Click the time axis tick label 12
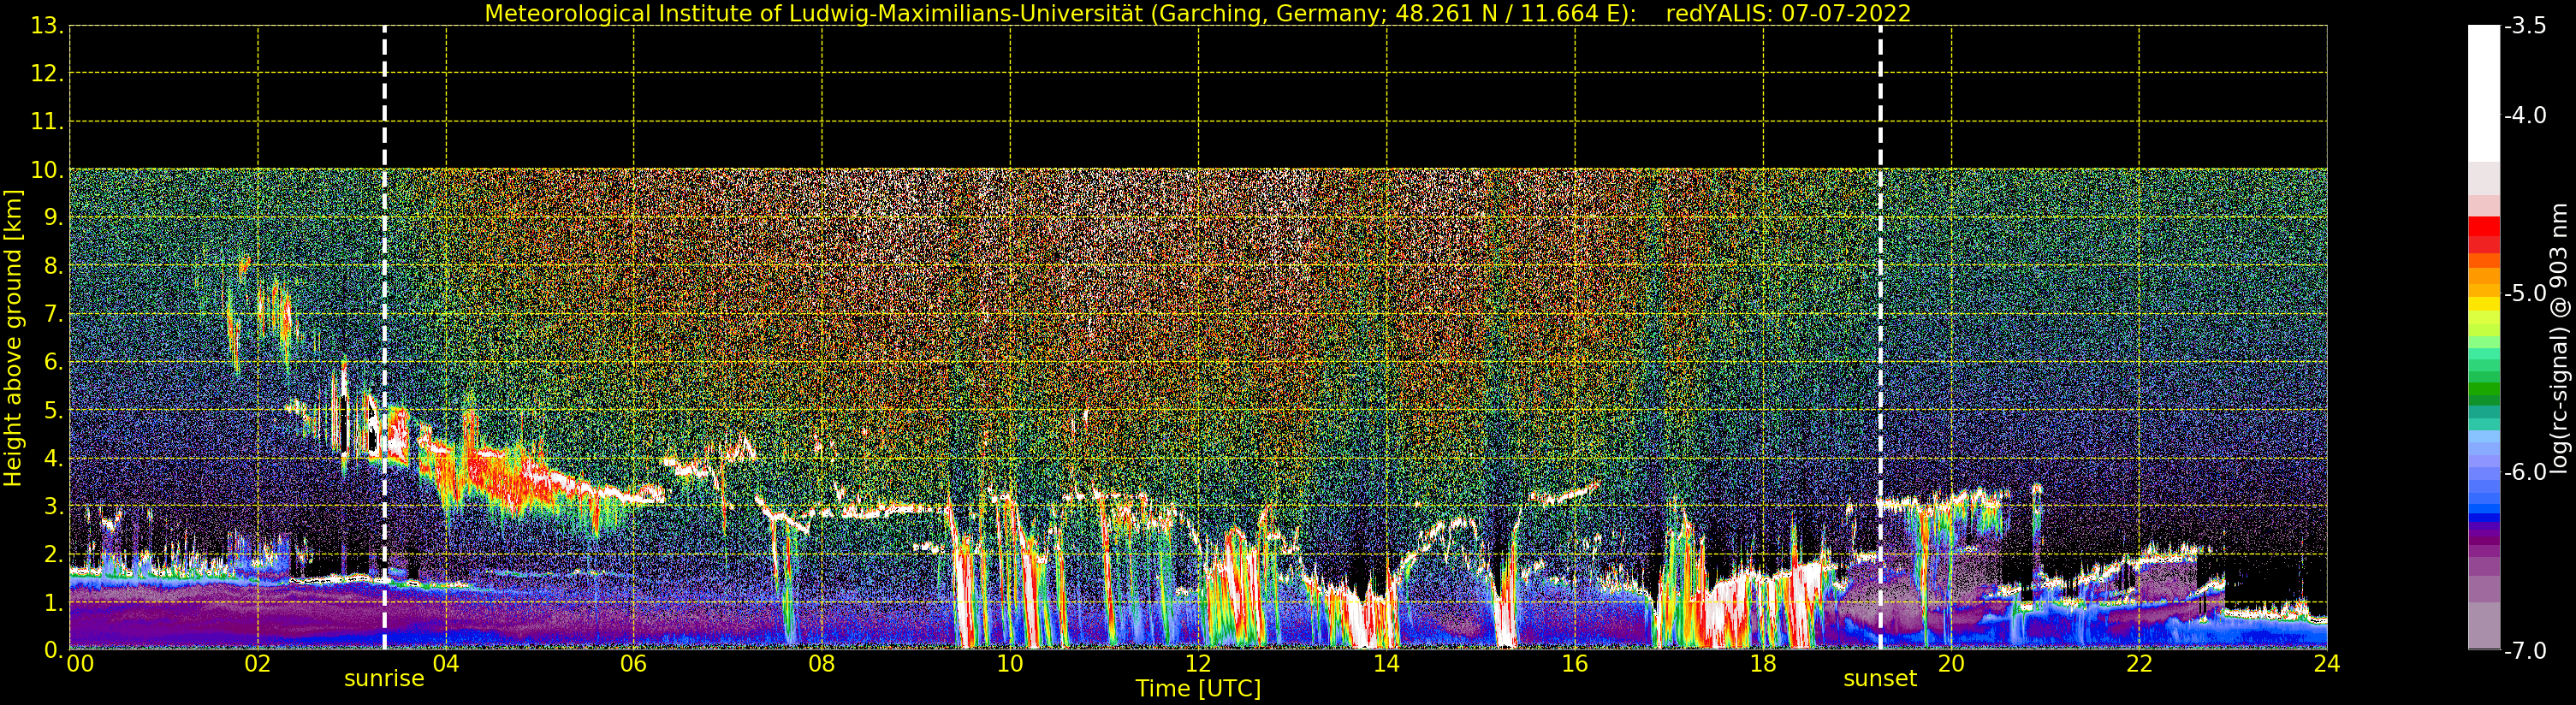Image resolution: width=2576 pixels, height=705 pixels. 1198,664
